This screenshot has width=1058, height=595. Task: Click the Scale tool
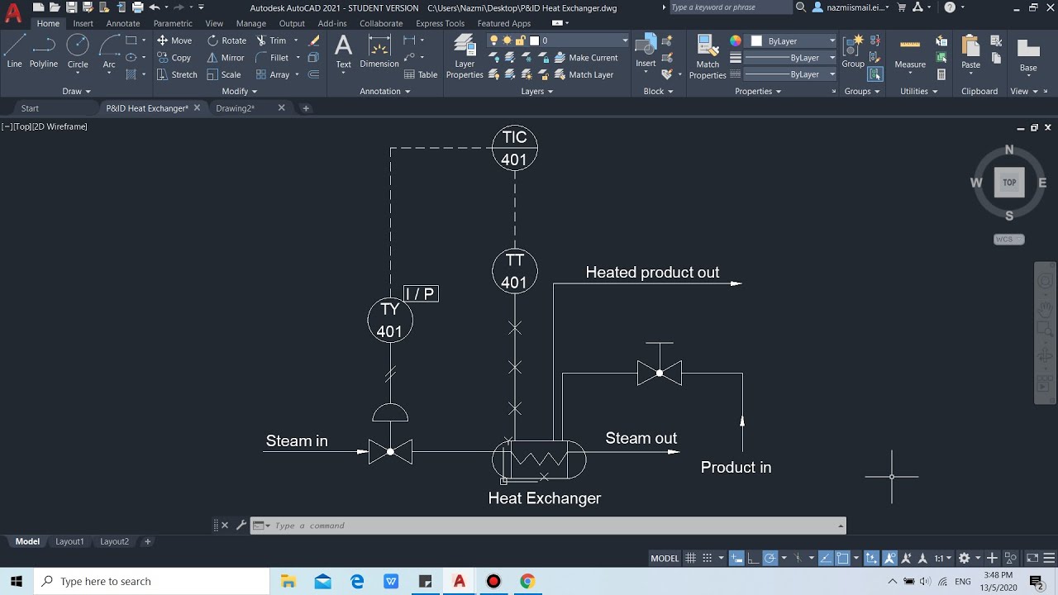(x=224, y=74)
